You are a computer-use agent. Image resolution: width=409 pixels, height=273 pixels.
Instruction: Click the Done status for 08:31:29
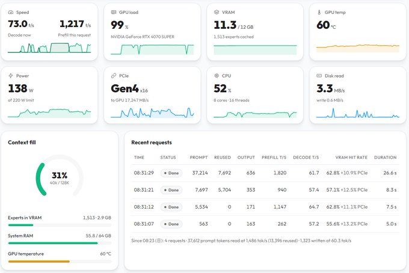pos(171,173)
